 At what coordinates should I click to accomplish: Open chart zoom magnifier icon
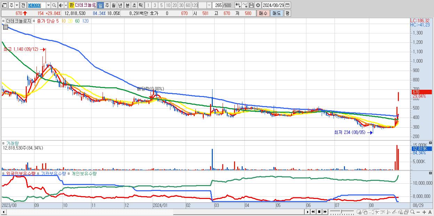point(412,212)
